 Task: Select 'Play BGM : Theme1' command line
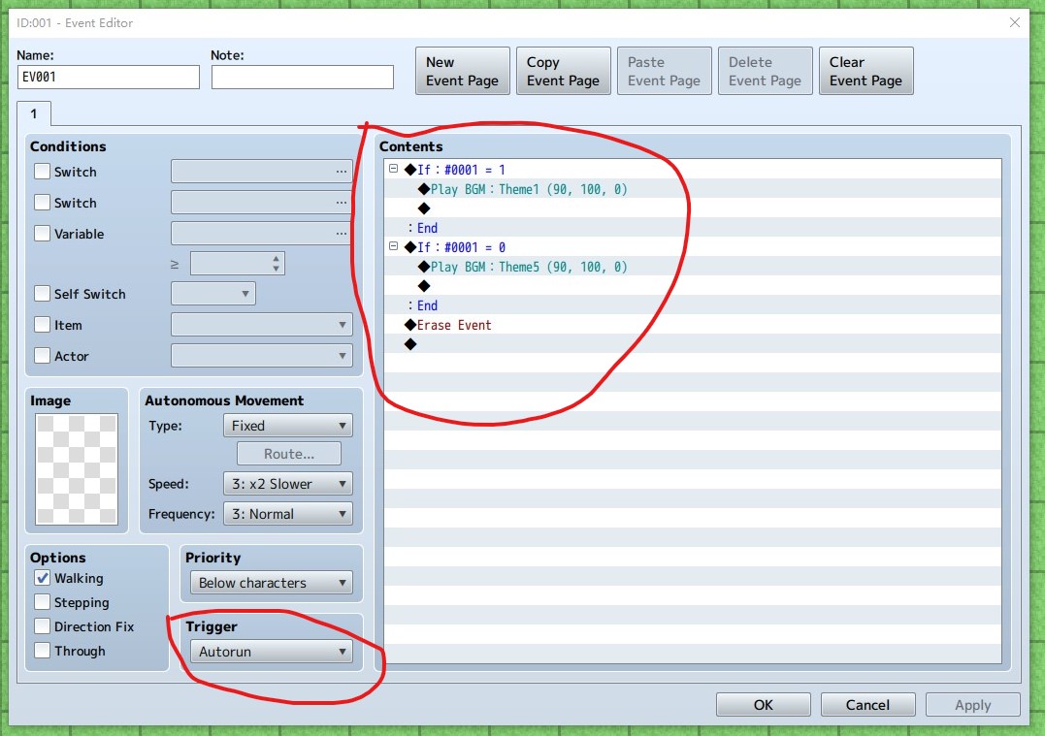pyautogui.click(x=693, y=189)
